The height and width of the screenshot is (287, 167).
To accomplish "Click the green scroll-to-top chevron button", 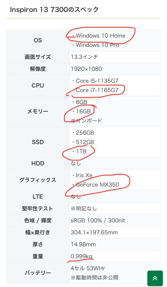I will (155, 278).
